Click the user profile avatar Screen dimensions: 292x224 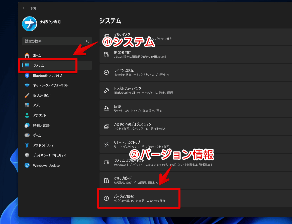coord(29,24)
